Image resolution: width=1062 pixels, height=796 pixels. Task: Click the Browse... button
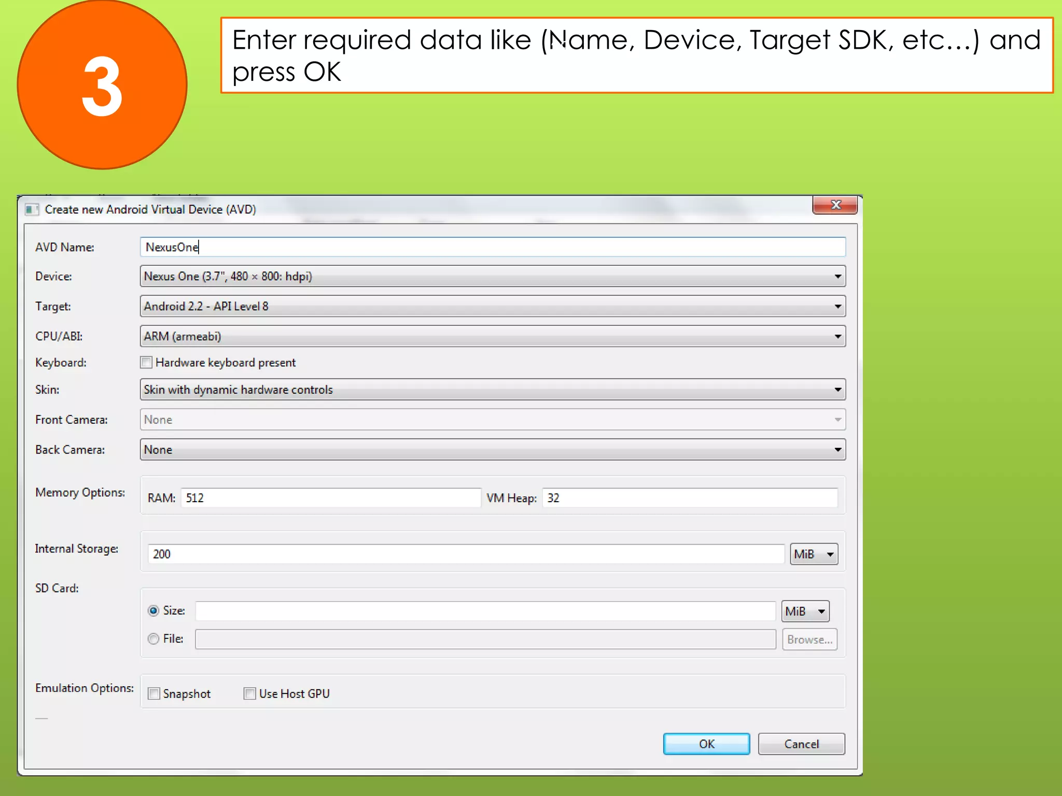pyautogui.click(x=809, y=639)
